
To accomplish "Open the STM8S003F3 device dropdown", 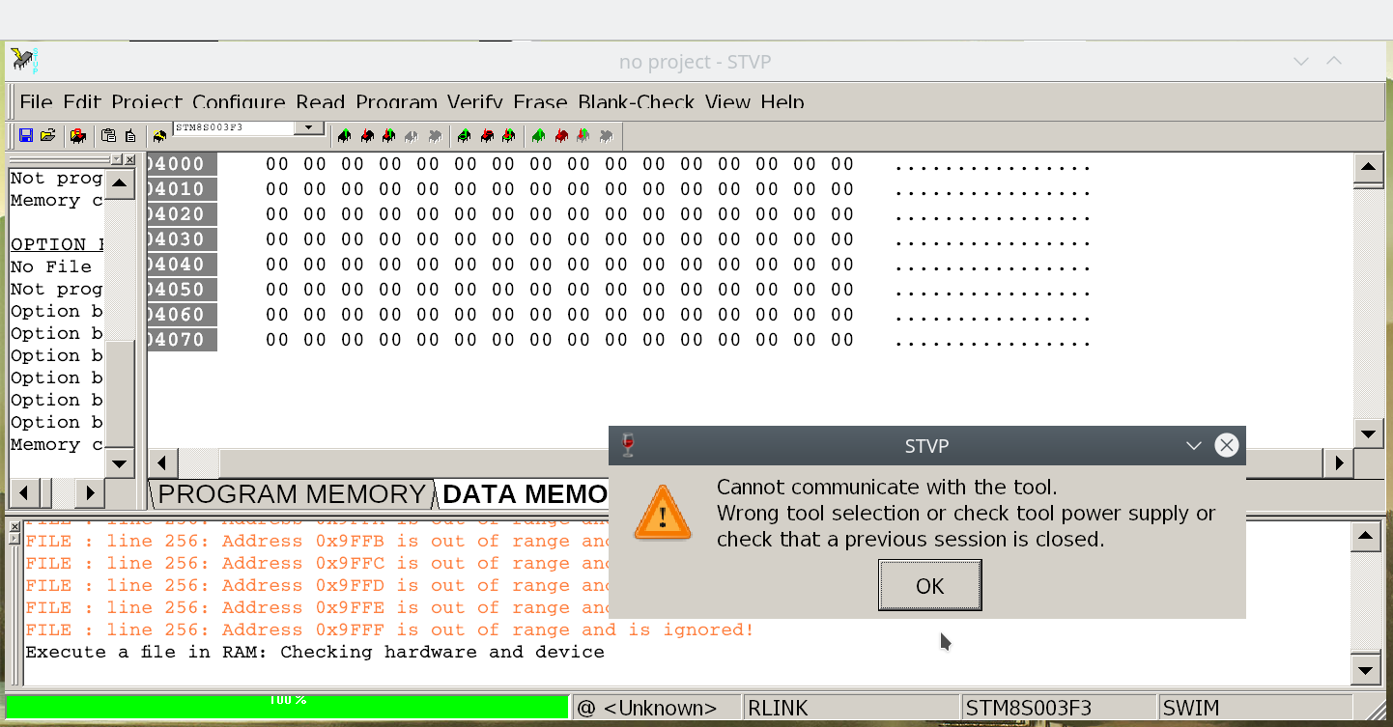I will pyautogui.click(x=309, y=127).
